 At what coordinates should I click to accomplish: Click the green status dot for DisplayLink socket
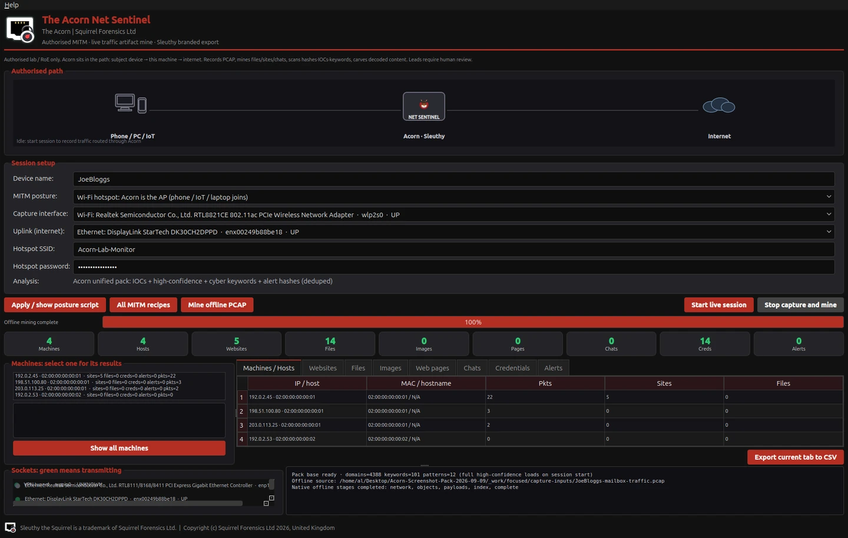coord(18,499)
